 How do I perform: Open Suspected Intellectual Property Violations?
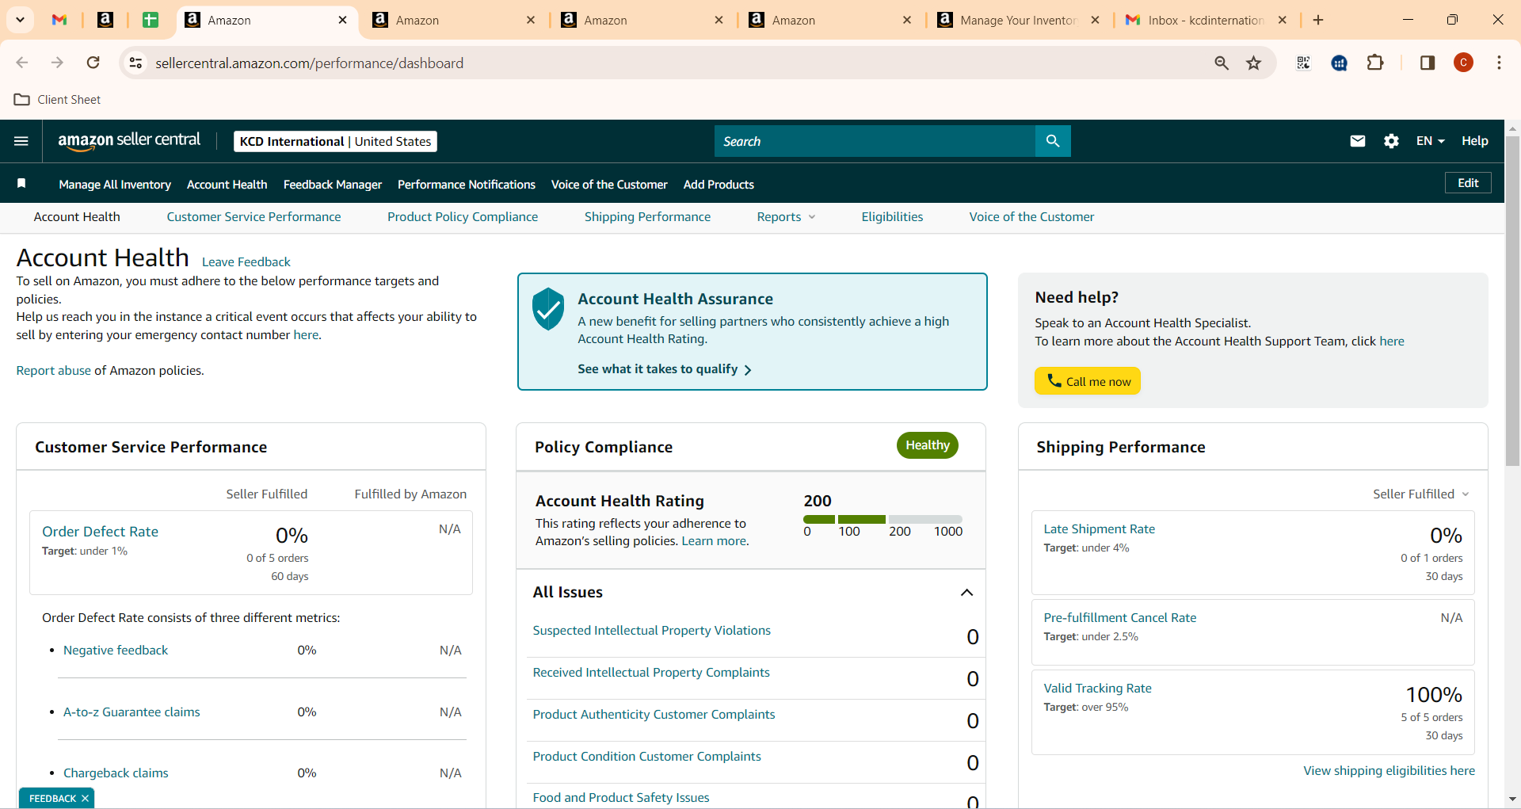(x=651, y=631)
